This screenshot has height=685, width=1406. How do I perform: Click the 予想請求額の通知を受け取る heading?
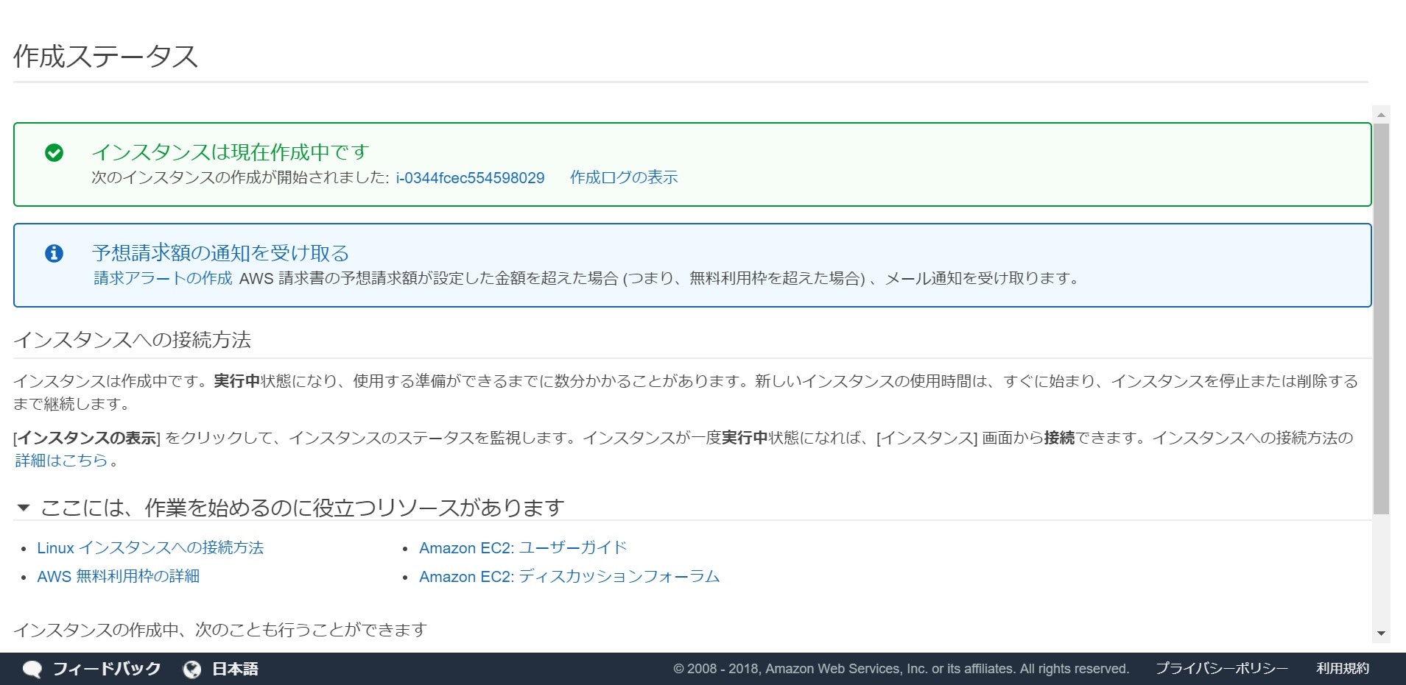point(220,253)
